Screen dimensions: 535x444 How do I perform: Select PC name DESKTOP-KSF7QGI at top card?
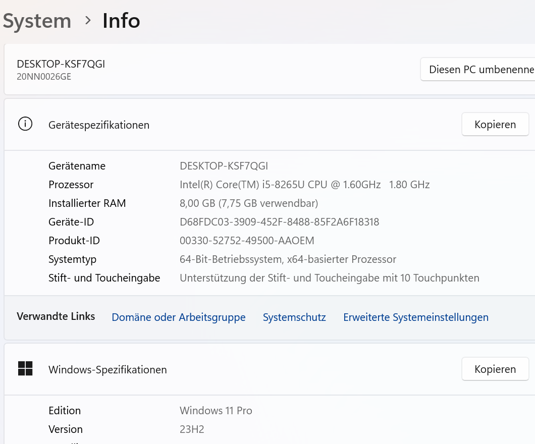pyautogui.click(x=61, y=64)
